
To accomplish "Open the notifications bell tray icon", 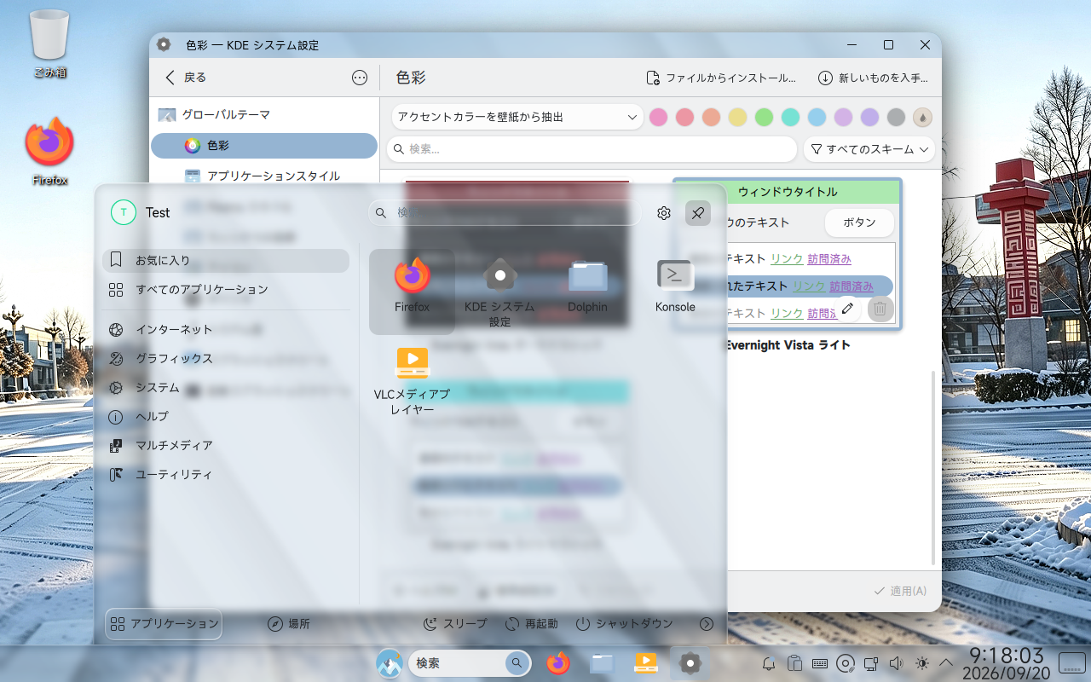I will [x=769, y=663].
